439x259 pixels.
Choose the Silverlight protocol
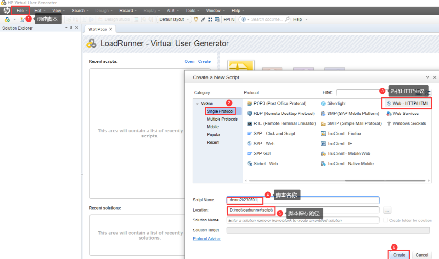[333, 103]
